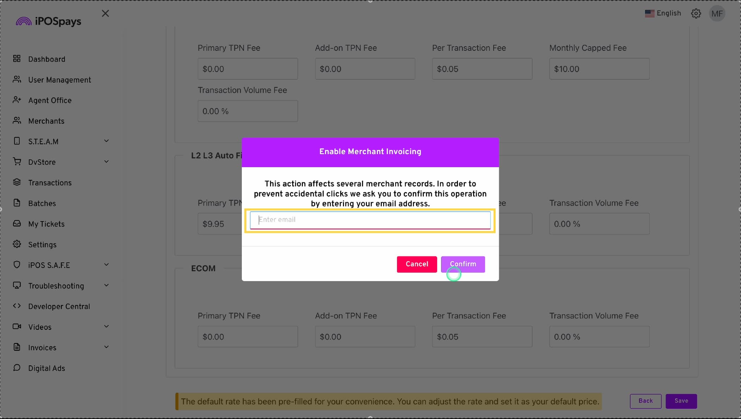Screen dimensions: 741x419
Task: Close the sidebar with X icon
Action: coord(105,13)
